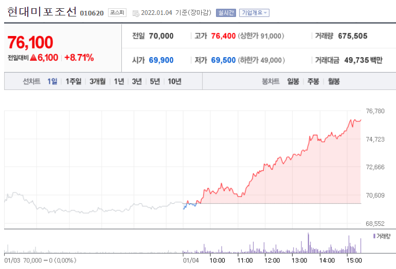This screenshot has height=269, width=396.
Task: Show the 1년 line chart
Action: pyautogui.click(x=119, y=81)
